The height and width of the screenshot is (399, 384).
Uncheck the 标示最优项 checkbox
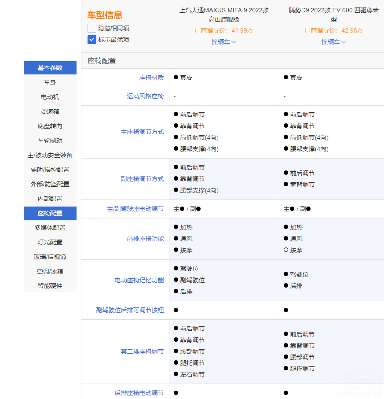pos(91,40)
